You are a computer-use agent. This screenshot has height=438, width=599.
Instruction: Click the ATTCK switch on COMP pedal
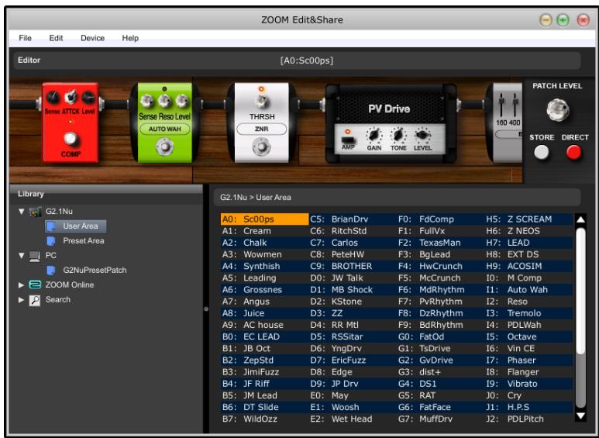point(71,98)
